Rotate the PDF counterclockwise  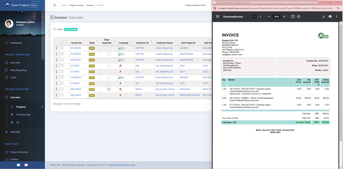(298, 17)
